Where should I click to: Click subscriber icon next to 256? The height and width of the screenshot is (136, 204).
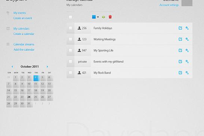[x=79, y=28]
